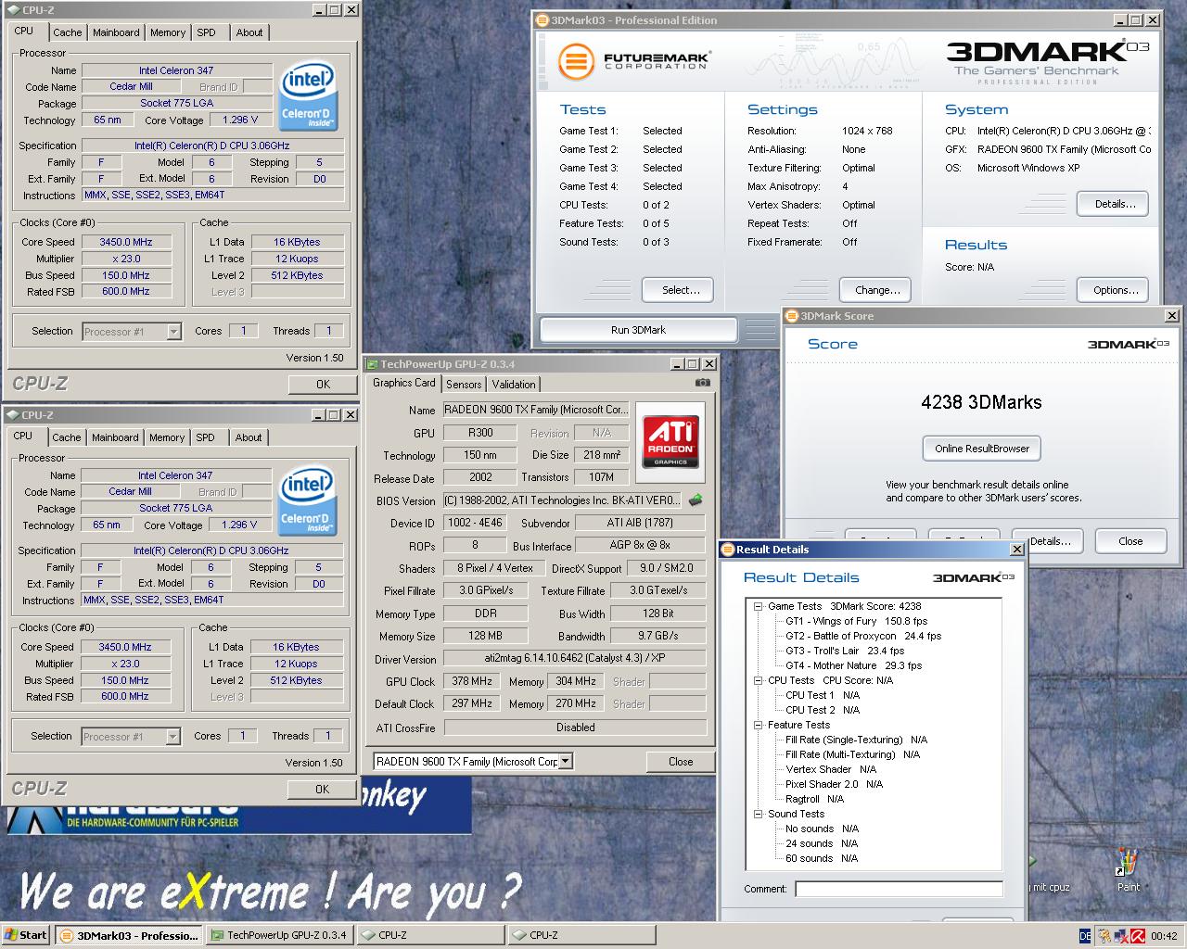Click the Start button on taskbar
The image size is (1187, 949).
26,935
